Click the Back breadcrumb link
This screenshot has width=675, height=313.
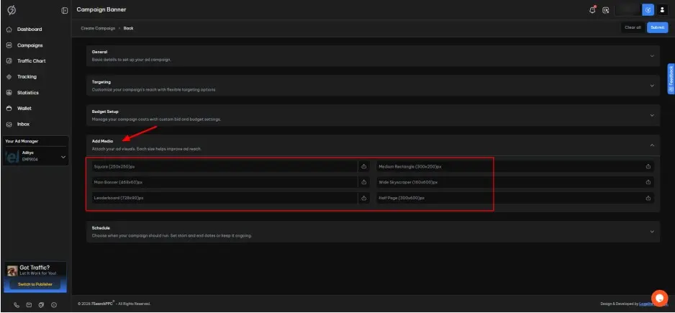coord(128,28)
